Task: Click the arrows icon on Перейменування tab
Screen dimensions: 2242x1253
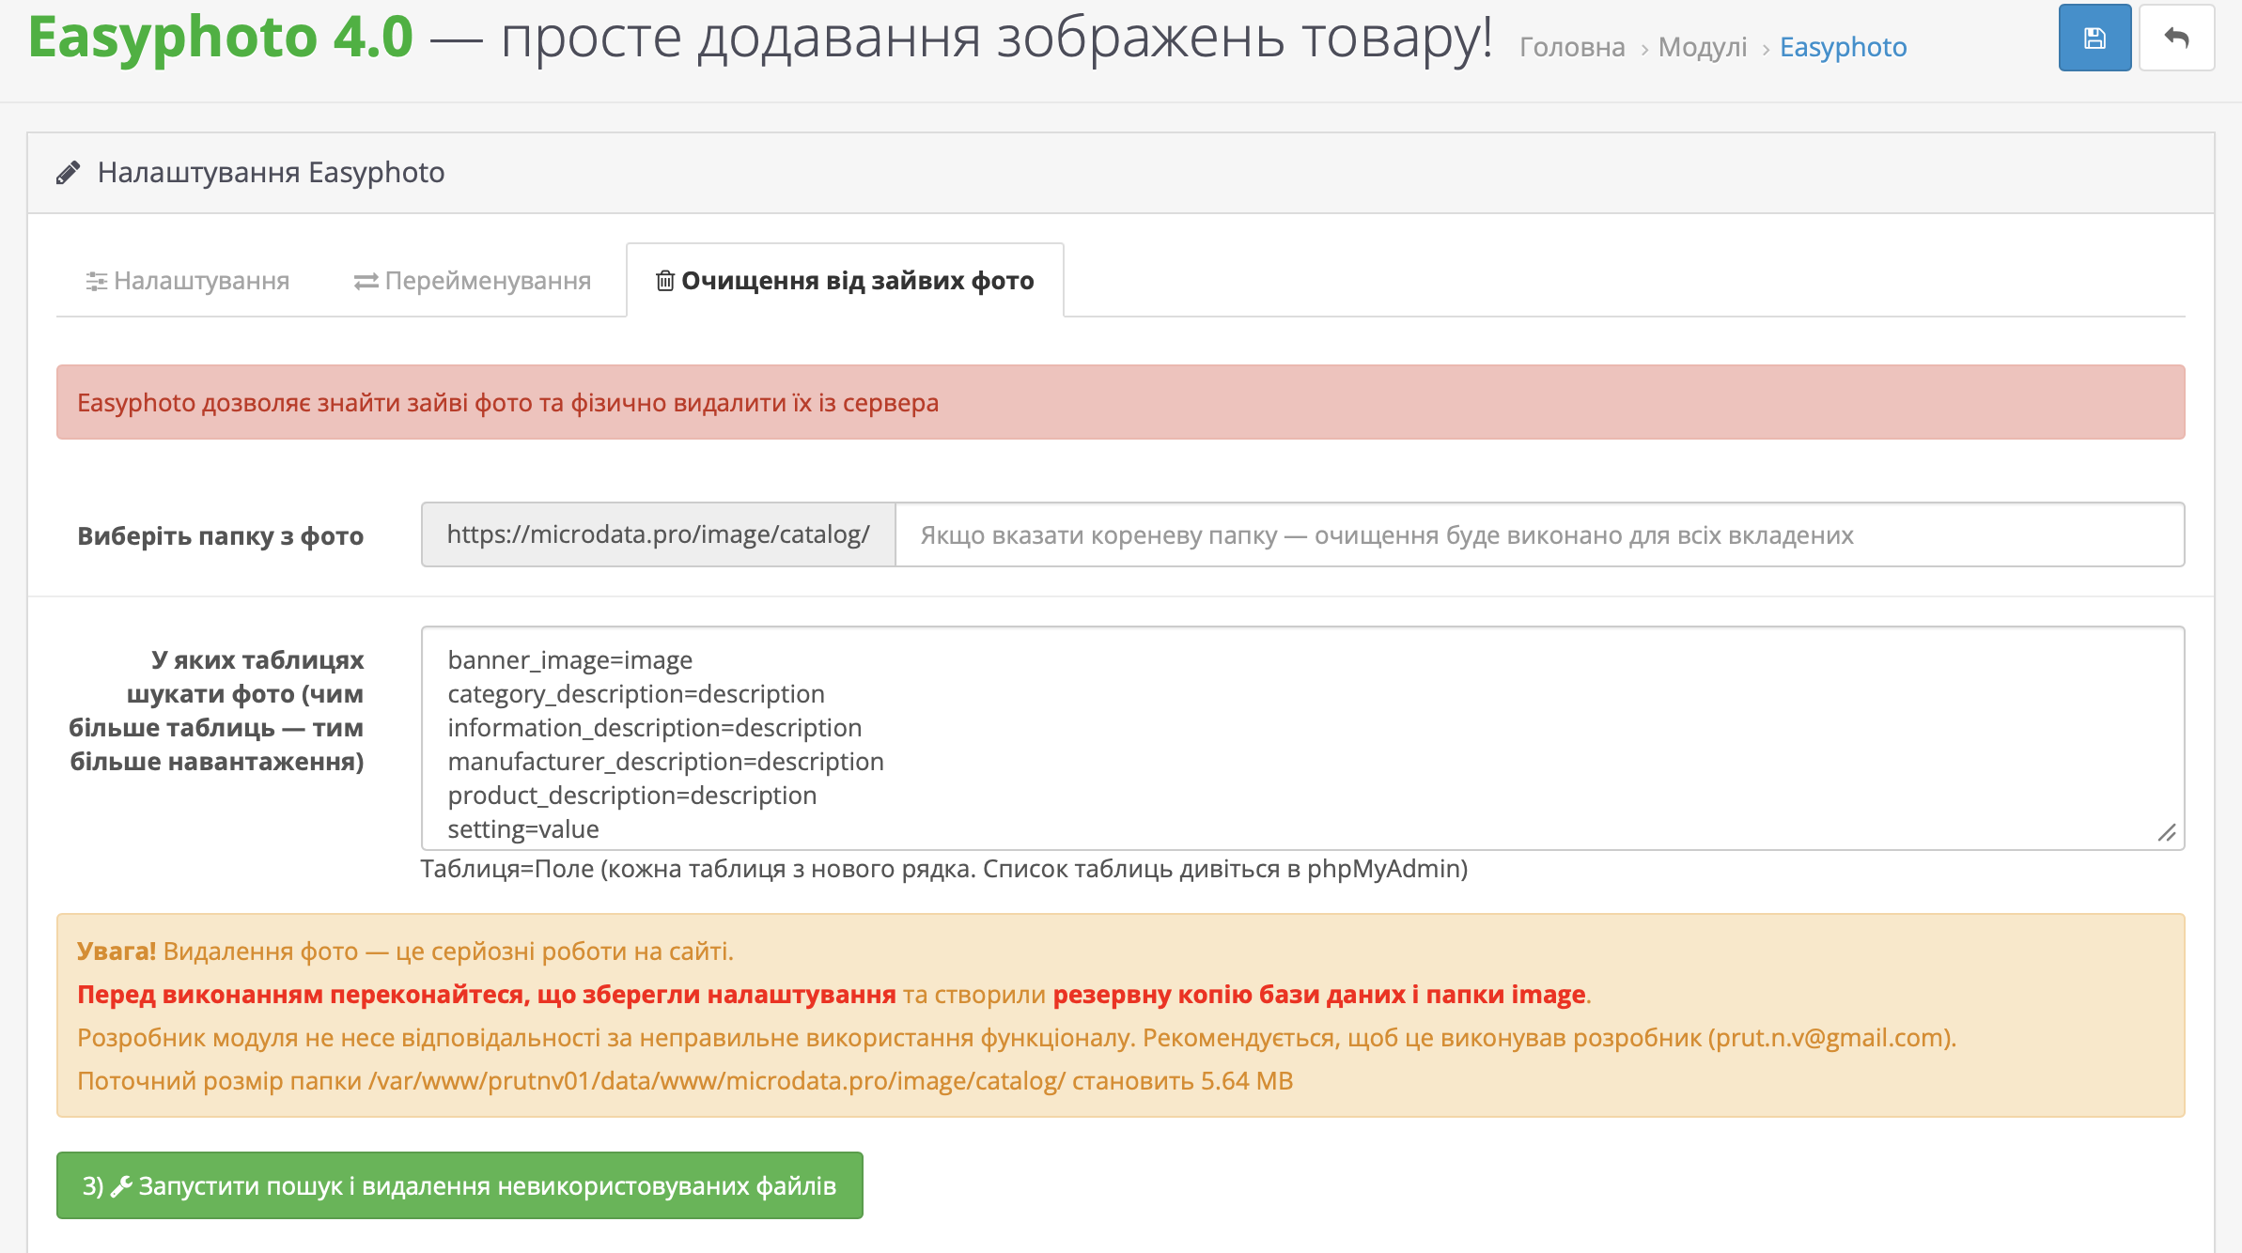Action: pyautogui.click(x=366, y=281)
